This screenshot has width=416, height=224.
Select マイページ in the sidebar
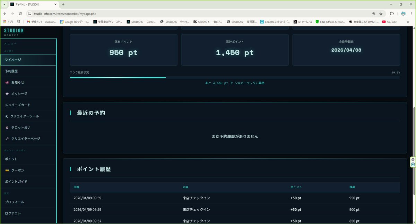click(28, 60)
